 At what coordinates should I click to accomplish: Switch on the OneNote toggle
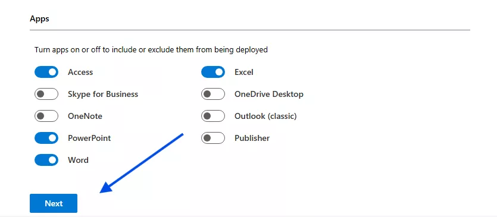pyautogui.click(x=46, y=116)
